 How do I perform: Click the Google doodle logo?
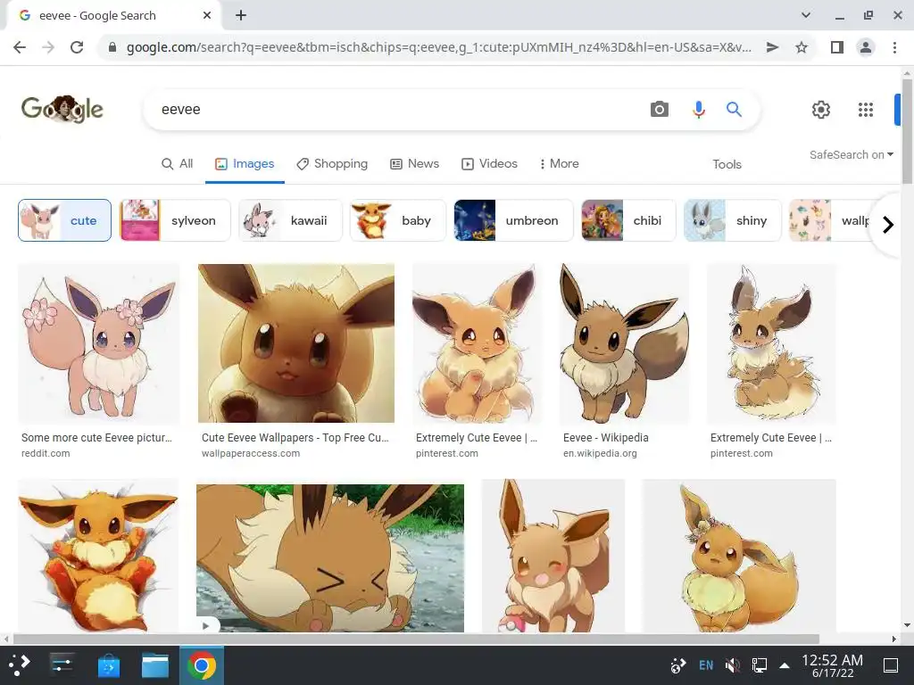(62, 108)
